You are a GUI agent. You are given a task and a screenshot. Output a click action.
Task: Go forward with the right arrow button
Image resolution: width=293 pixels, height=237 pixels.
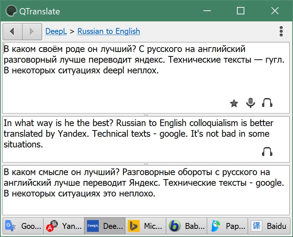32,31
